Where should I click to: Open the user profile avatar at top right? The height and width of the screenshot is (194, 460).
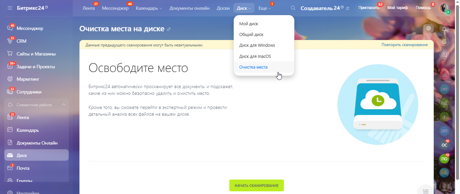click(445, 8)
